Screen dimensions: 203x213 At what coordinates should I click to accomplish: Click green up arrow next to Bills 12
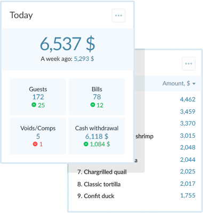93,105
